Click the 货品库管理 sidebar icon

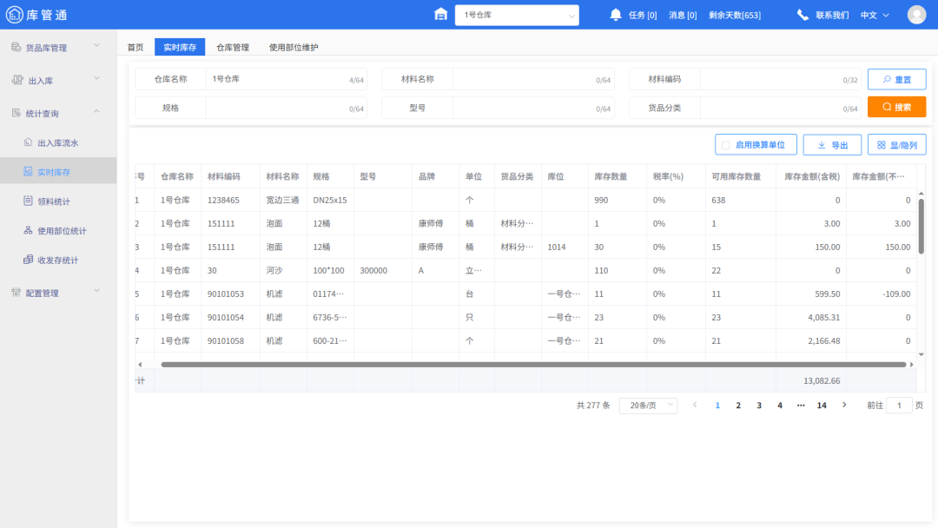(17, 47)
